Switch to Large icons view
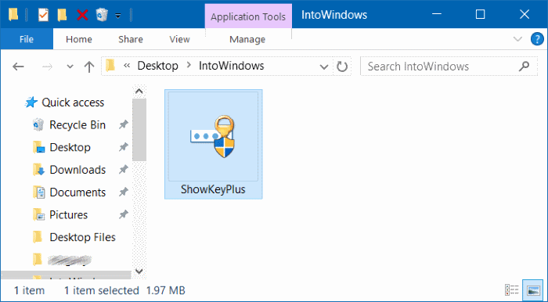This screenshot has height=302, width=548. pyautogui.click(x=533, y=289)
